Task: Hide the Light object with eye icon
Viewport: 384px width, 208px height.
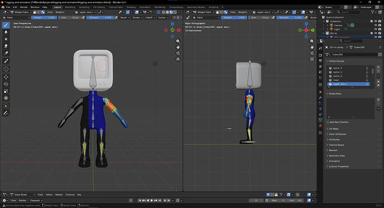Action: [376, 29]
